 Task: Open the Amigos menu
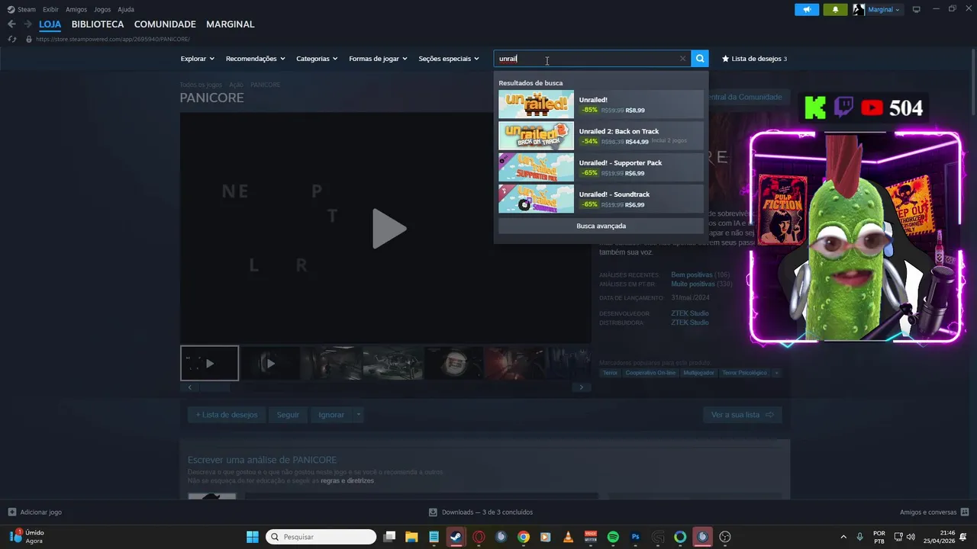[x=76, y=9]
